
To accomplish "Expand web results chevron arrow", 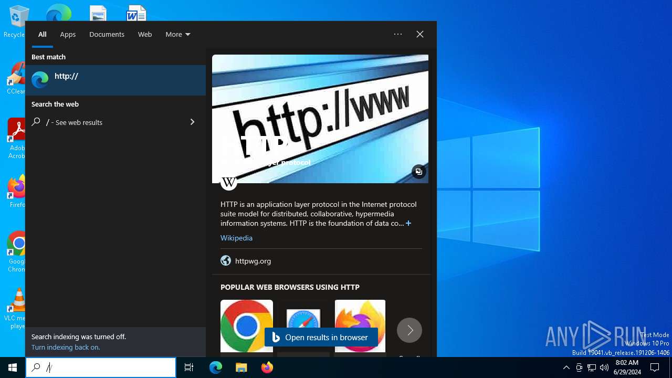I will 192,122.
